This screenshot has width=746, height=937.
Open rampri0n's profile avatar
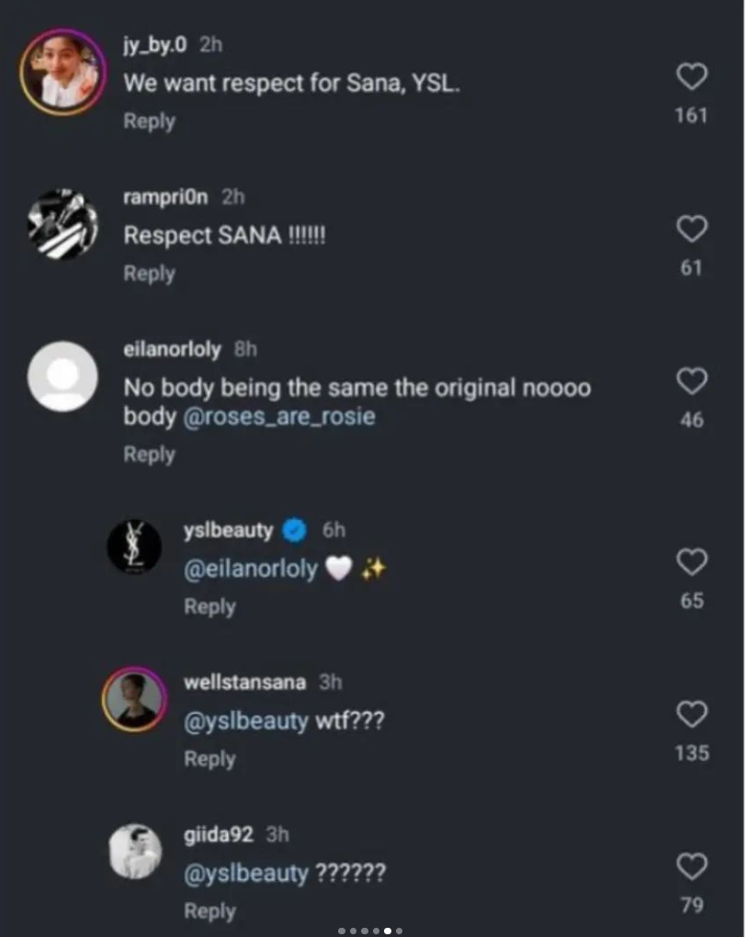tap(62, 223)
